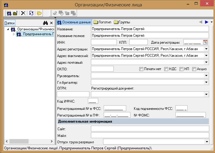The height and width of the screenshot is (153, 215).
Task: Switch to the Группы tab
Action: point(122,22)
